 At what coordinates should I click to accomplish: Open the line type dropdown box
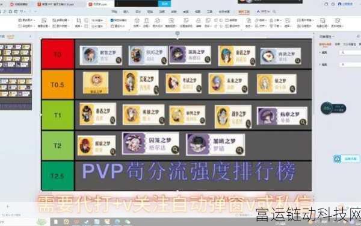click(x=350, y=64)
